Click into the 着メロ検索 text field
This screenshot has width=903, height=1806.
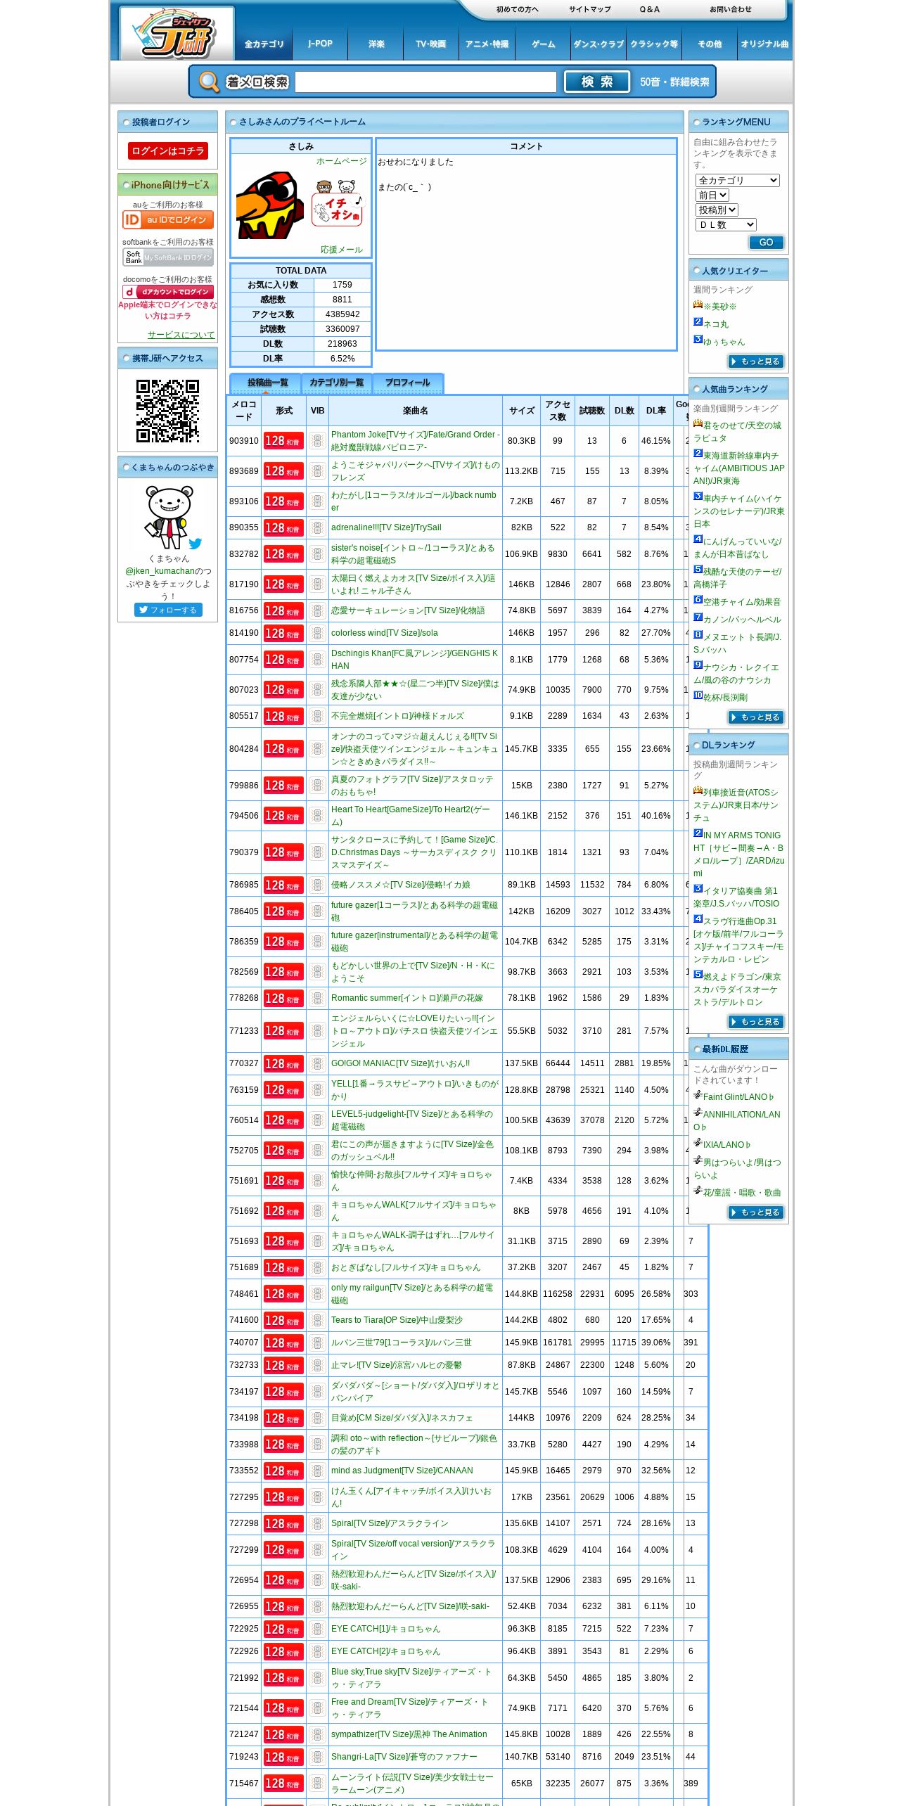[425, 82]
